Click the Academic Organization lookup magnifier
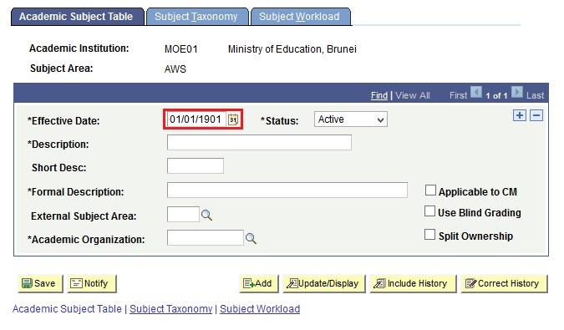Image resolution: width=564 pixels, height=330 pixels. [x=251, y=239]
